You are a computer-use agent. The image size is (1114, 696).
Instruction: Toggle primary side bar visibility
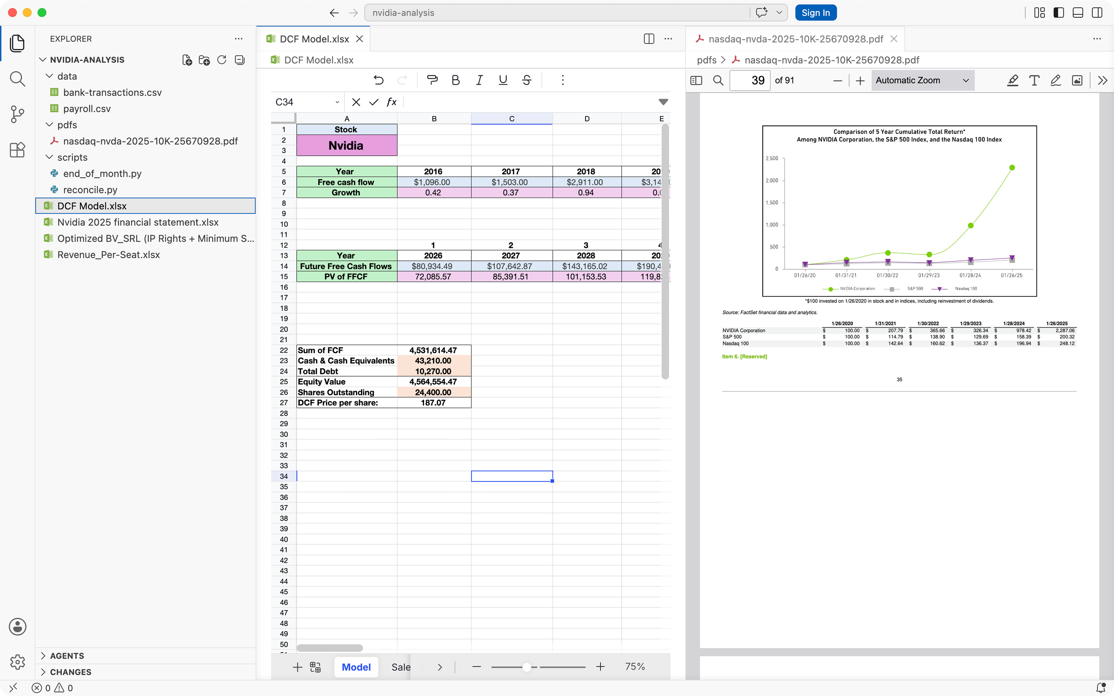point(1058,13)
